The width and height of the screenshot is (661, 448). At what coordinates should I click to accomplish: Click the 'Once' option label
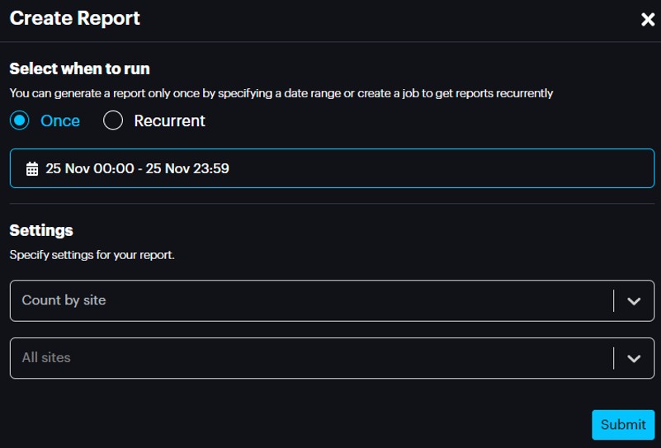(60, 120)
